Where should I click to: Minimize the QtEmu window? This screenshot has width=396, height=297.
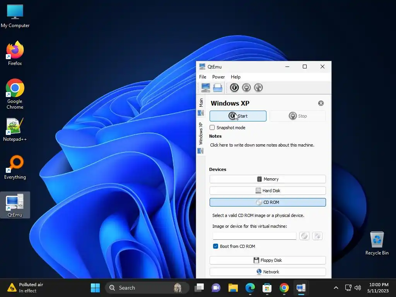pos(287,67)
